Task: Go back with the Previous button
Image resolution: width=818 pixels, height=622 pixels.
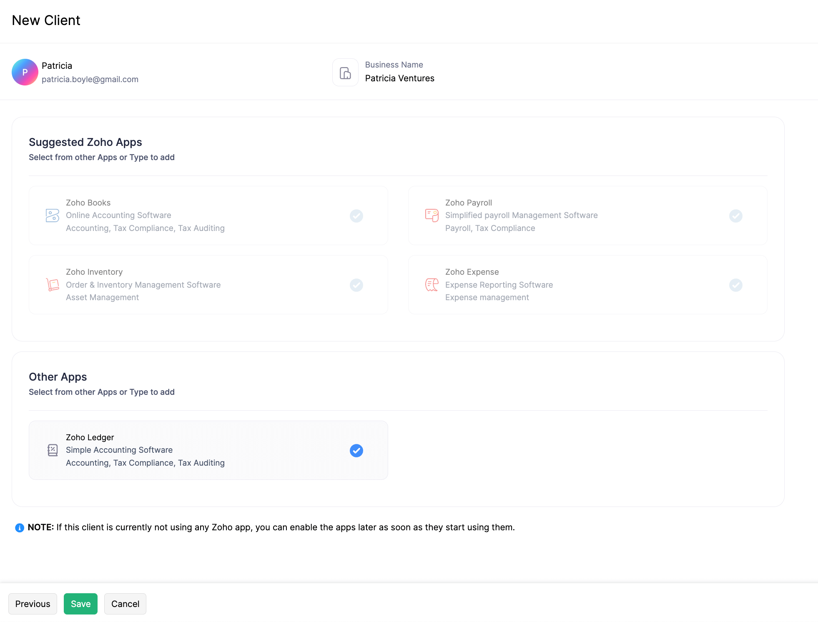Action: pyautogui.click(x=33, y=604)
